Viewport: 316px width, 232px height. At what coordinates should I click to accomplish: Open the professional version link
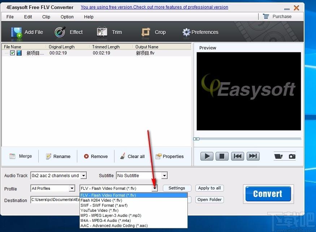(154, 7)
